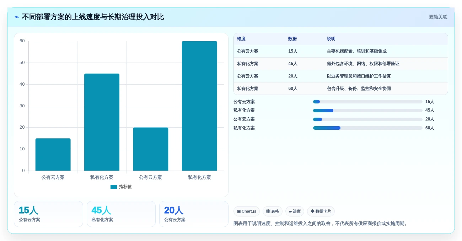Click the progress bar labeled 60人
The height and width of the screenshot is (241, 462).
(368, 128)
